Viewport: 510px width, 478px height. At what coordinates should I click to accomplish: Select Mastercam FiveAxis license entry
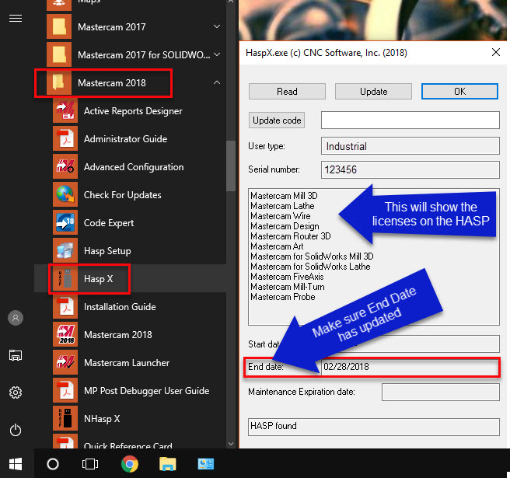pos(287,277)
